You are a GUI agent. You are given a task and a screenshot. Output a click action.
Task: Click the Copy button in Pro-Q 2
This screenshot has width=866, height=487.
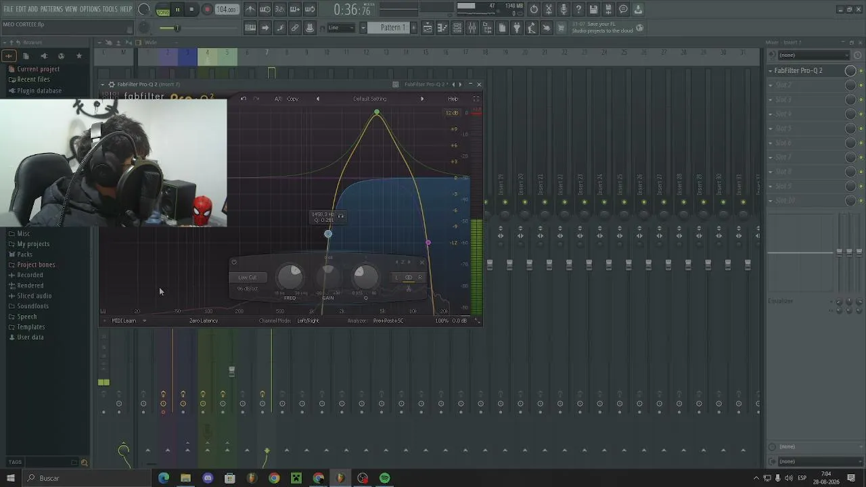click(292, 99)
